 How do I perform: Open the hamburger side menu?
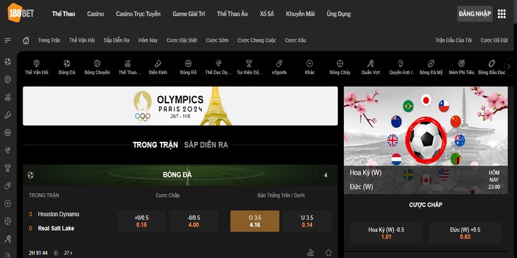pos(8,40)
